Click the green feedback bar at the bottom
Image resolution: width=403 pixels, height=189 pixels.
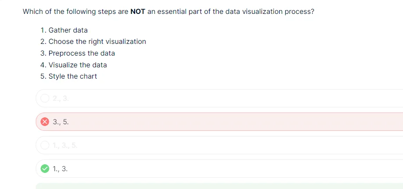tap(218, 186)
